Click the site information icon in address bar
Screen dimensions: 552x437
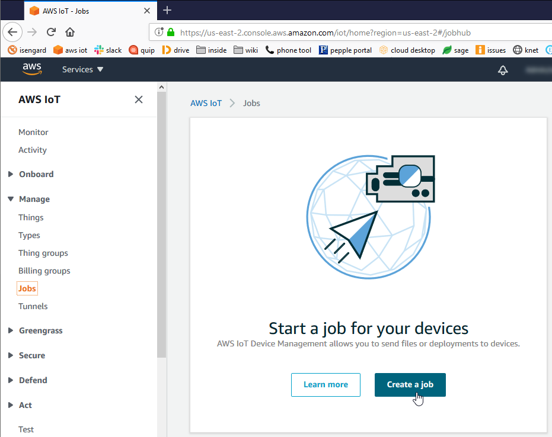(159, 33)
